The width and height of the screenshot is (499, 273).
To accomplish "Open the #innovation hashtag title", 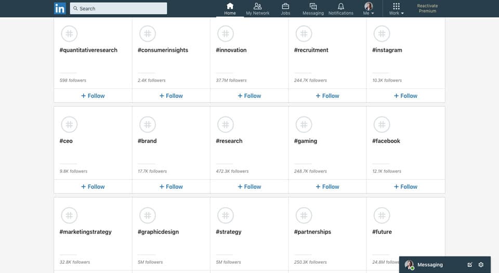I will click(231, 50).
